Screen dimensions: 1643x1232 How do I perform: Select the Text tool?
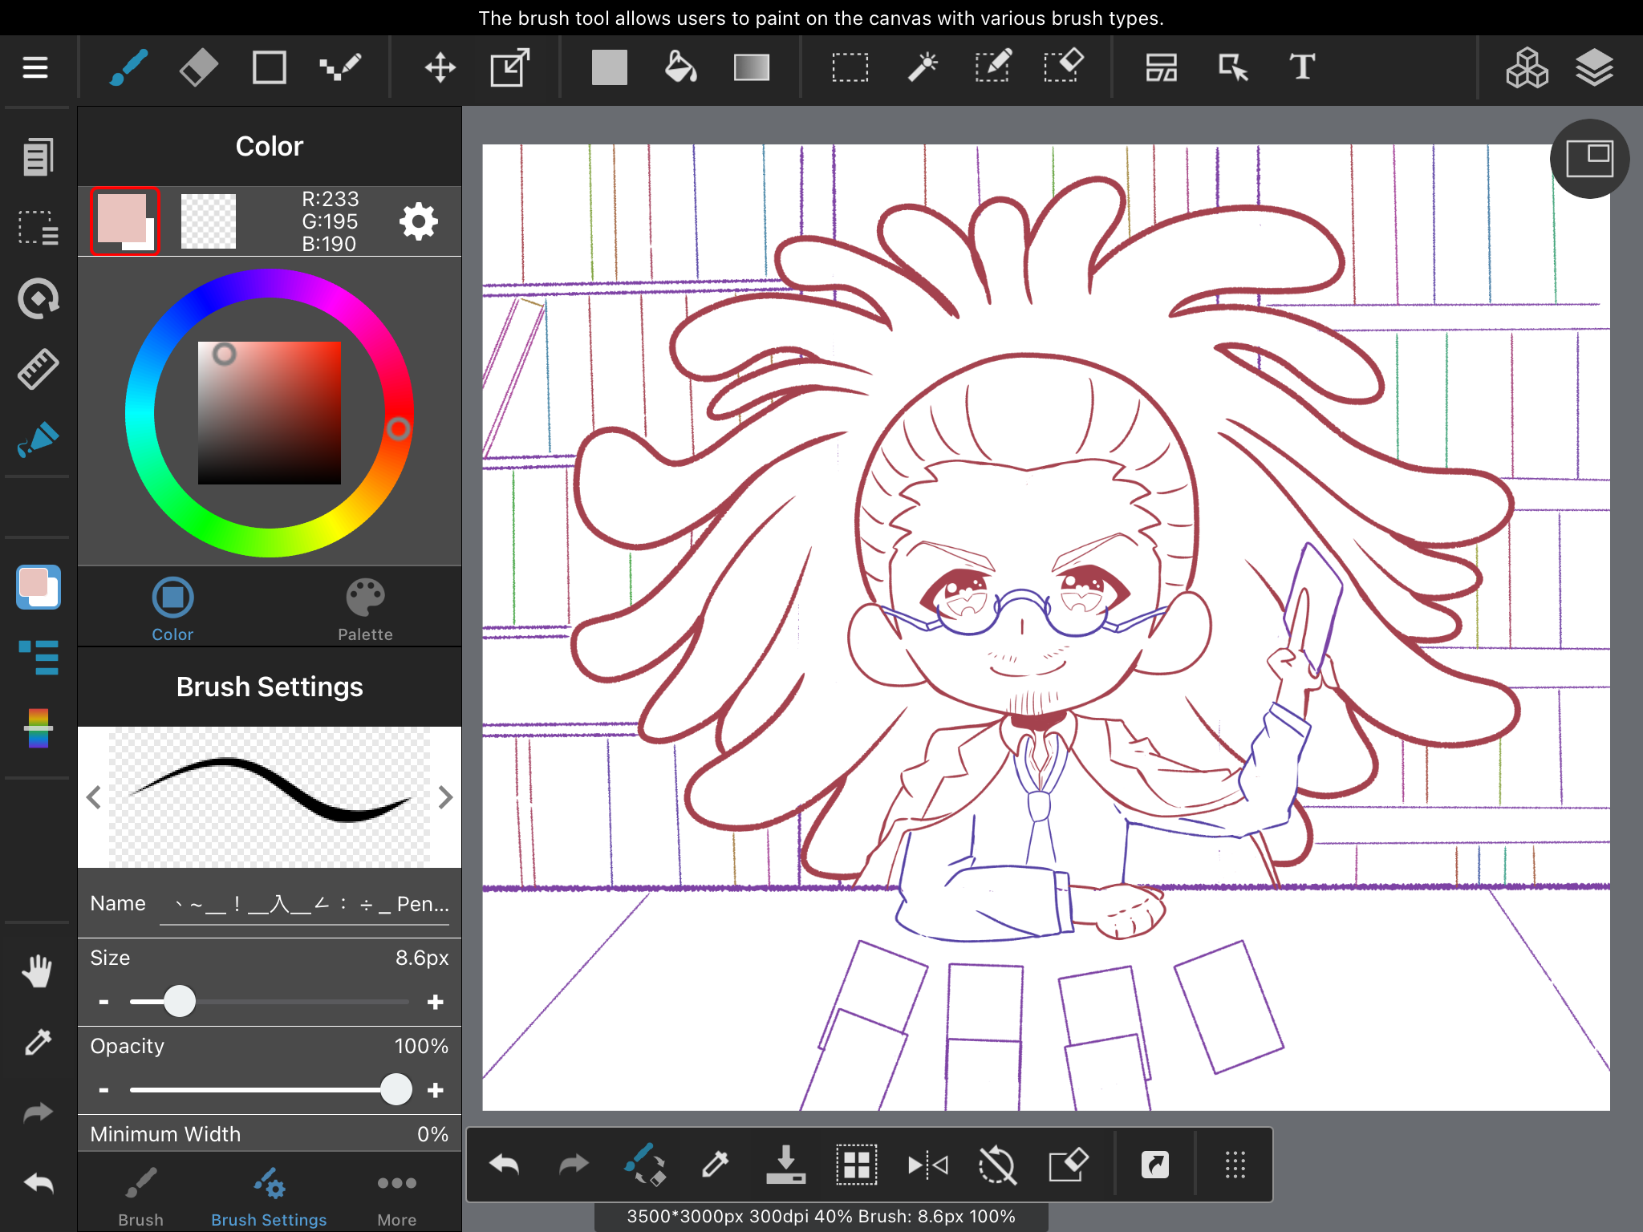[x=1301, y=67]
